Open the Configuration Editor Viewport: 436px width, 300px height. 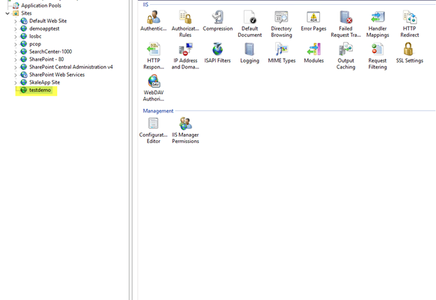(x=153, y=124)
